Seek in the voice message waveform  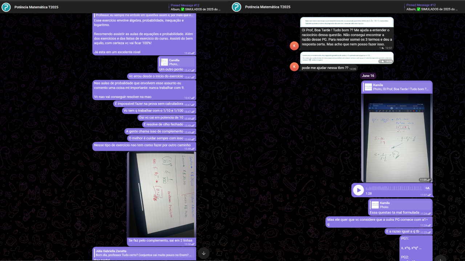[394, 188]
